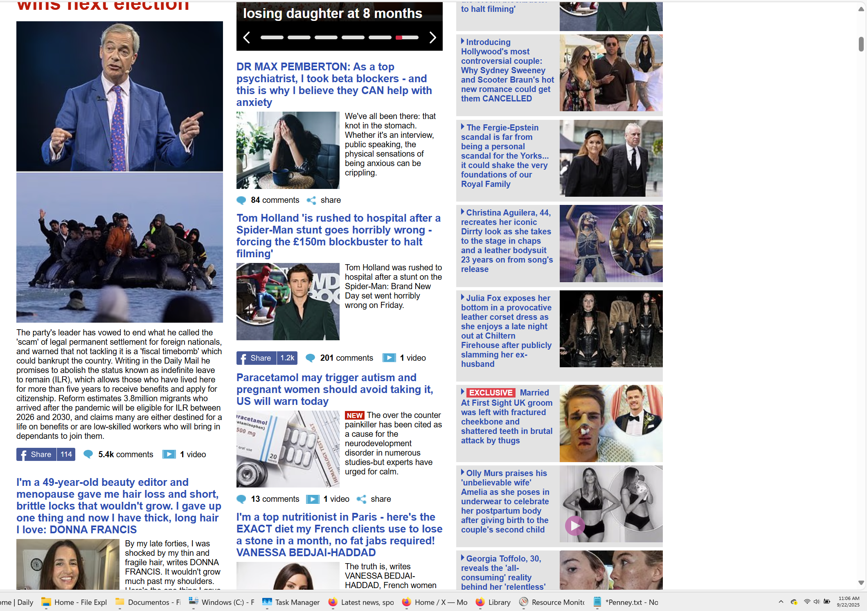867x611 pixels.
Task: Click the carousel next arrow
Action: 432,38
